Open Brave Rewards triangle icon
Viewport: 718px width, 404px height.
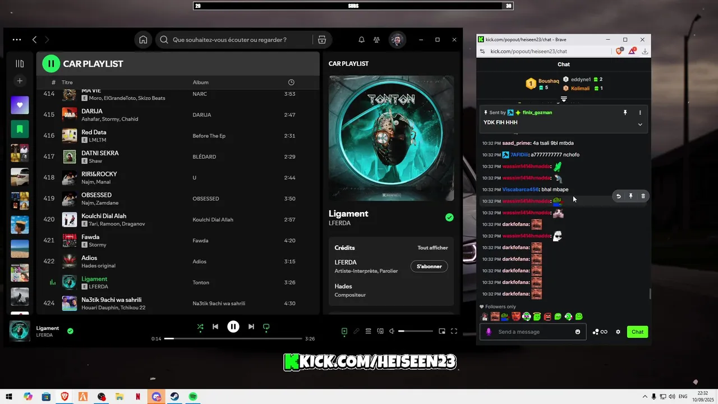[x=632, y=51]
